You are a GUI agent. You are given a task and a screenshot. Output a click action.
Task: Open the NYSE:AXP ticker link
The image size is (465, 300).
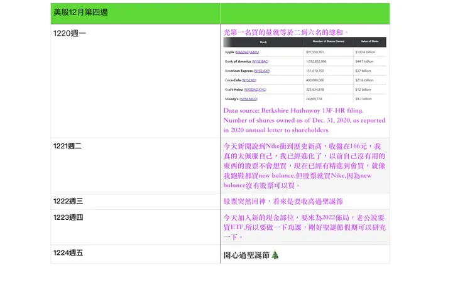coord(262,71)
